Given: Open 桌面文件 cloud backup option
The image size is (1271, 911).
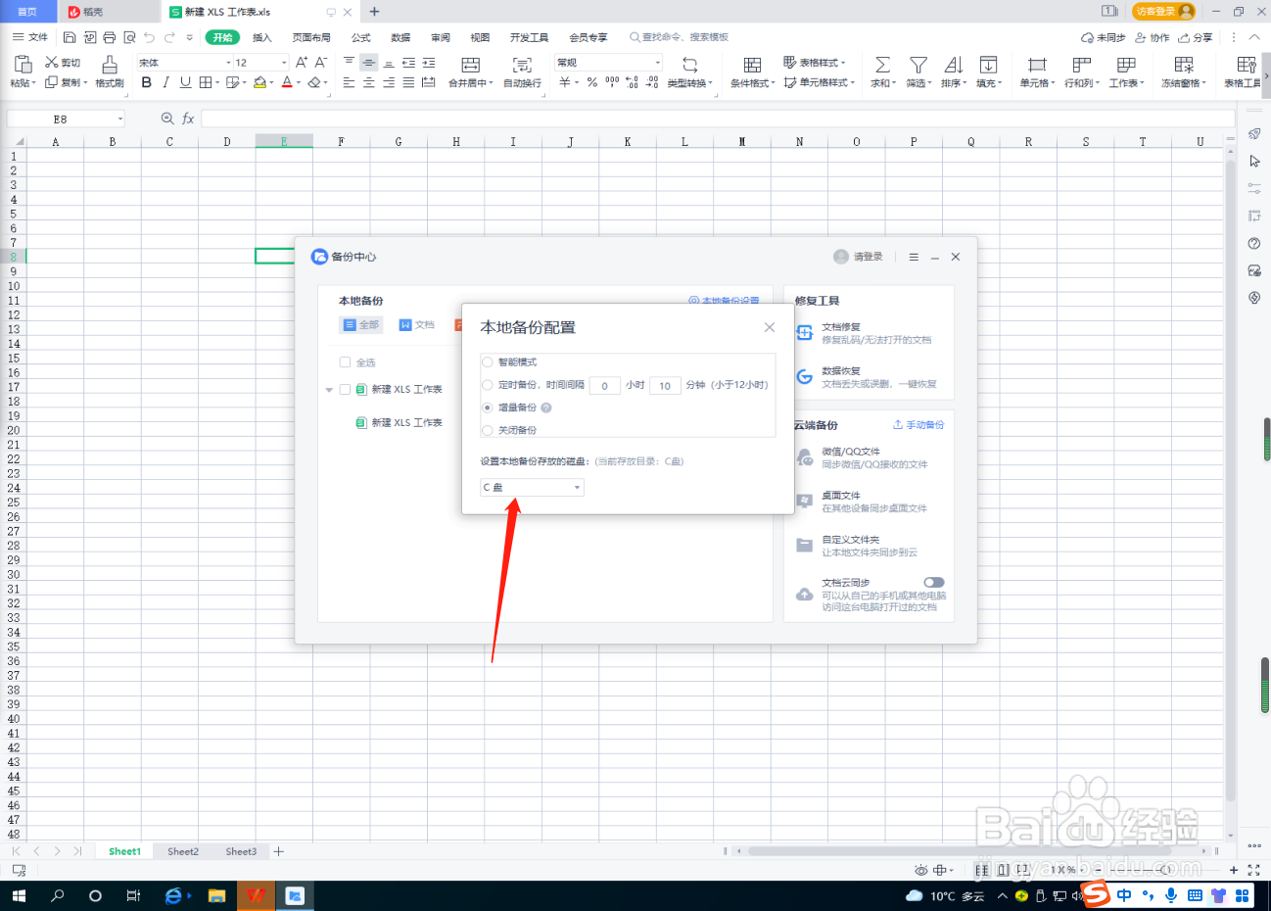Looking at the screenshot, I should click(862, 502).
